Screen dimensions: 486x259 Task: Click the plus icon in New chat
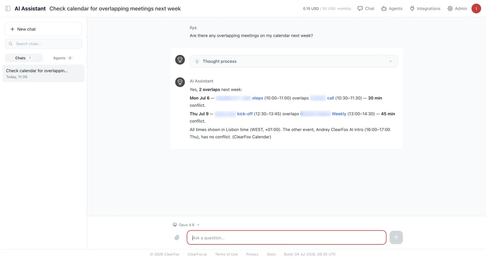tap(12, 29)
